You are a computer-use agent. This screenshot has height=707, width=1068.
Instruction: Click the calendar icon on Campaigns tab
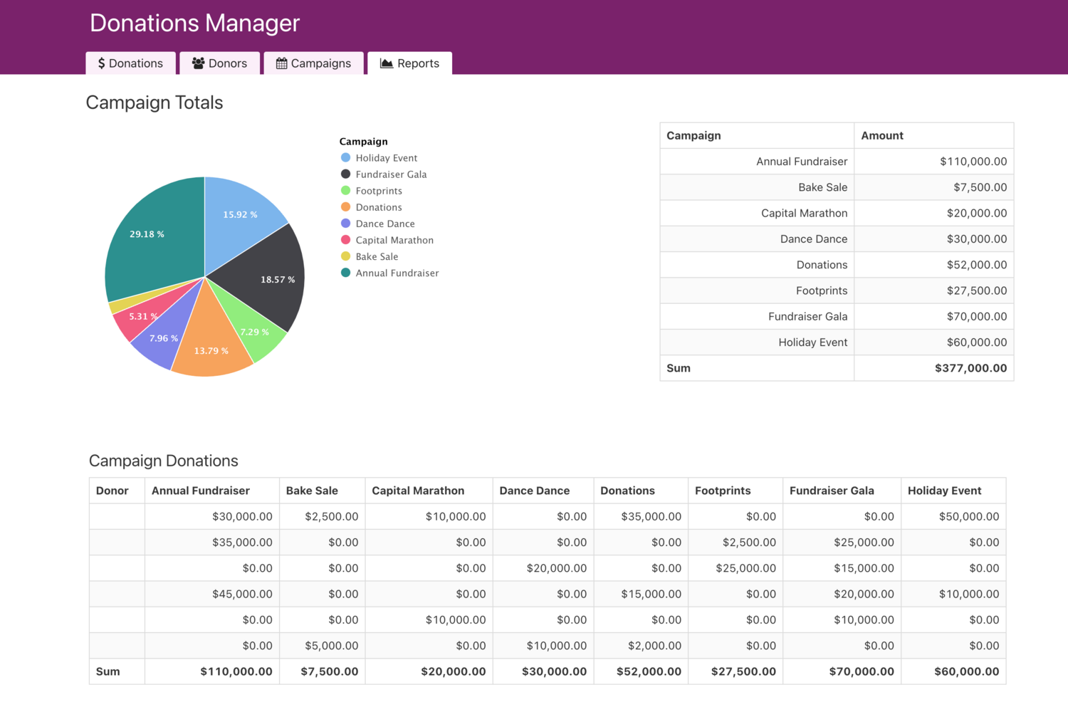pos(282,63)
